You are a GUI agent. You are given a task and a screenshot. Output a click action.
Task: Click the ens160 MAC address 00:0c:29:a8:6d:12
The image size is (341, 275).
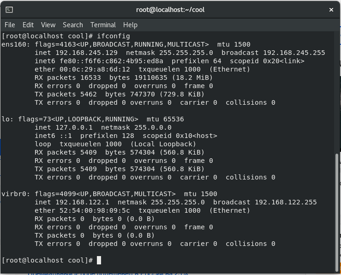click(x=95, y=69)
